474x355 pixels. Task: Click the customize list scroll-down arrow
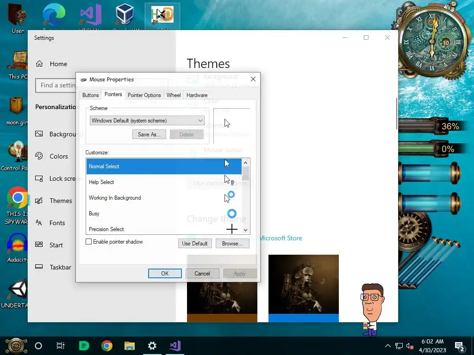click(x=245, y=230)
